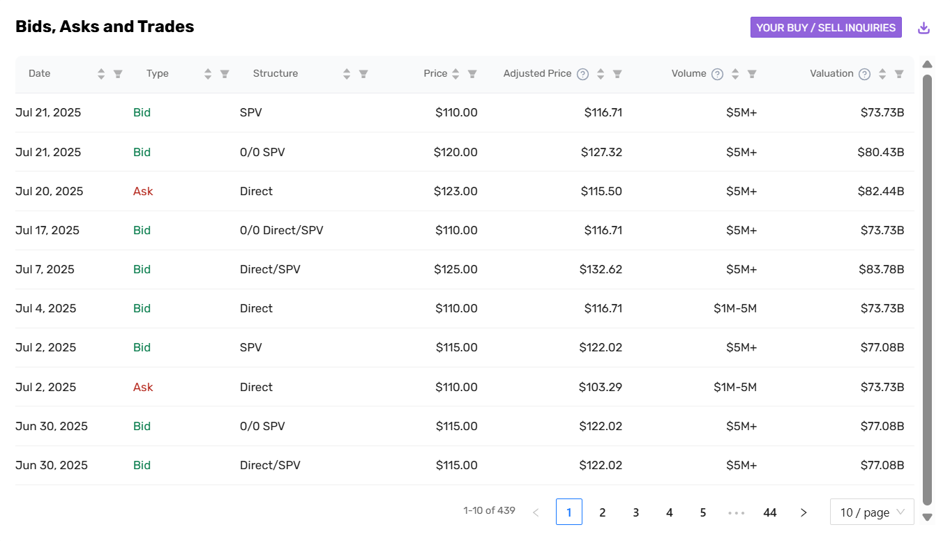Viewport: 950px width, 541px height.
Task: Open the Type column filter
Action: (225, 74)
